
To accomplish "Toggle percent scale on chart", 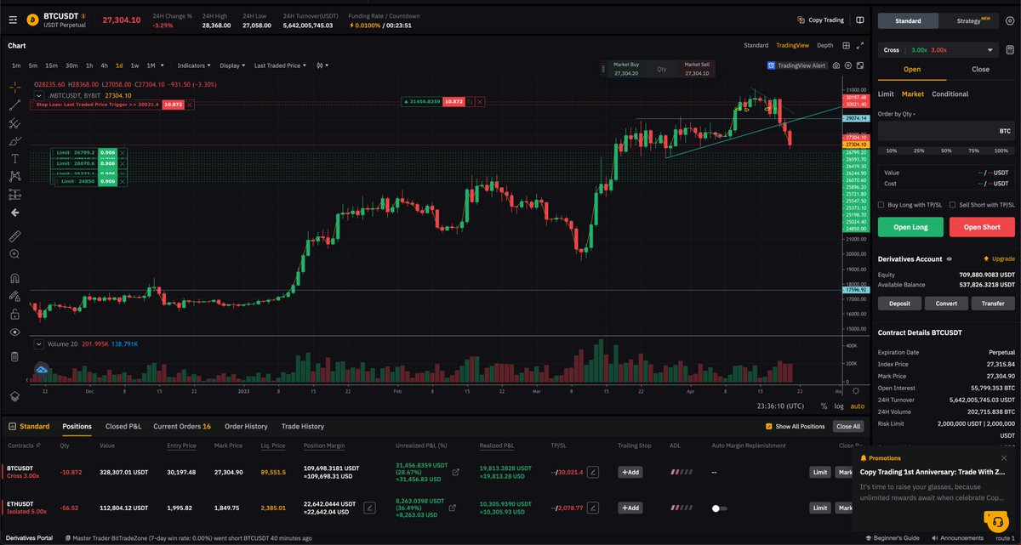I will click(823, 406).
